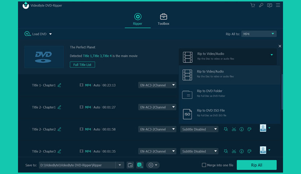Click the Save to path field
This screenshot has height=174, width=301.
tap(77, 165)
